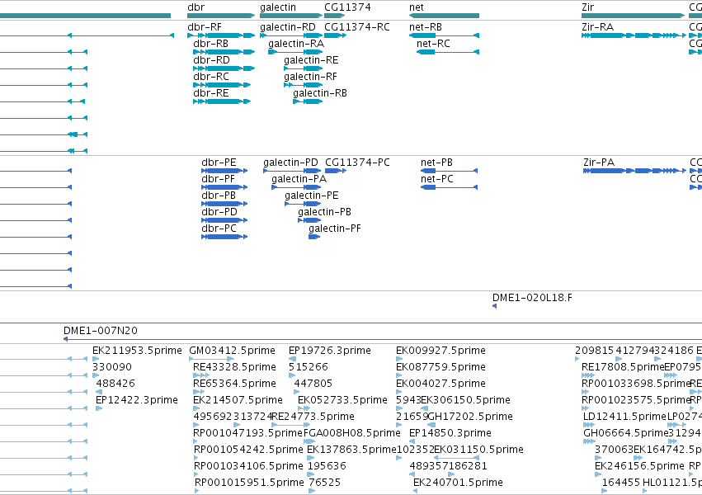
Task: Click feature 488426 label
Action: [x=115, y=384]
